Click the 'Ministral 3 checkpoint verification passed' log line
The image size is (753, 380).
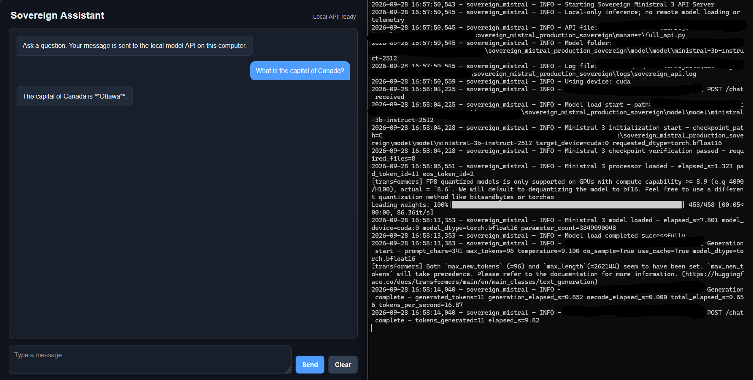558,155
